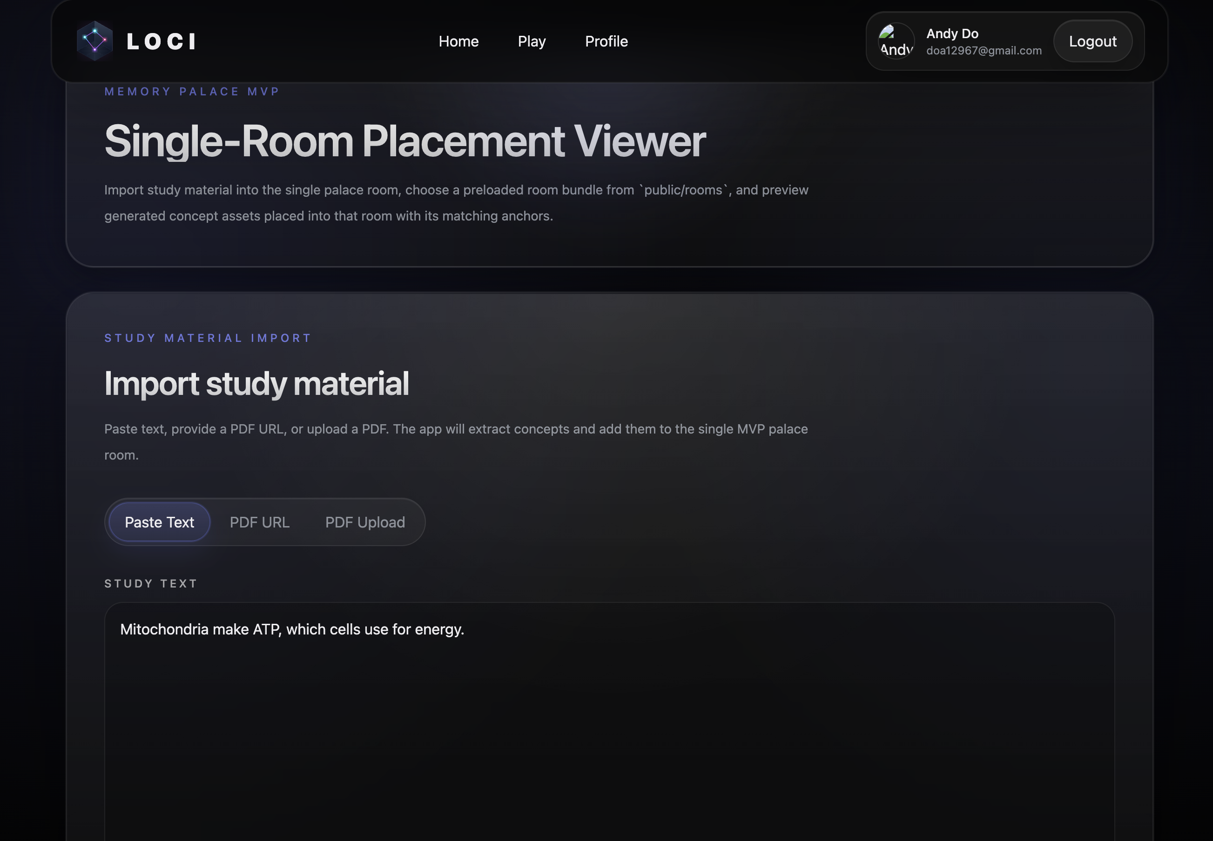Click the Single-Room Placement Viewer title
Viewport: 1213px width, 841px height.
tap(404, 141)
